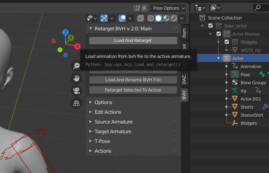
Task: Toggle camera view icon
Action: [x=76, y=91]
